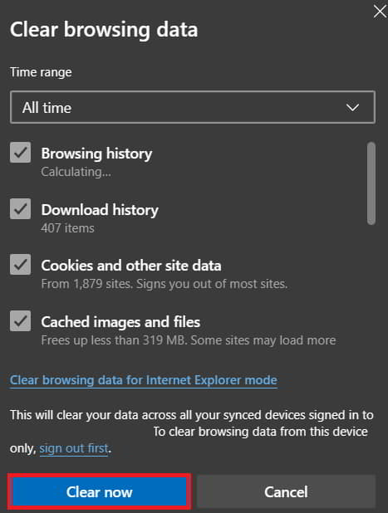The image size is (388, 513).
Task: Click the chevron arrow in the Time range box
Action: tap(352, 107)
